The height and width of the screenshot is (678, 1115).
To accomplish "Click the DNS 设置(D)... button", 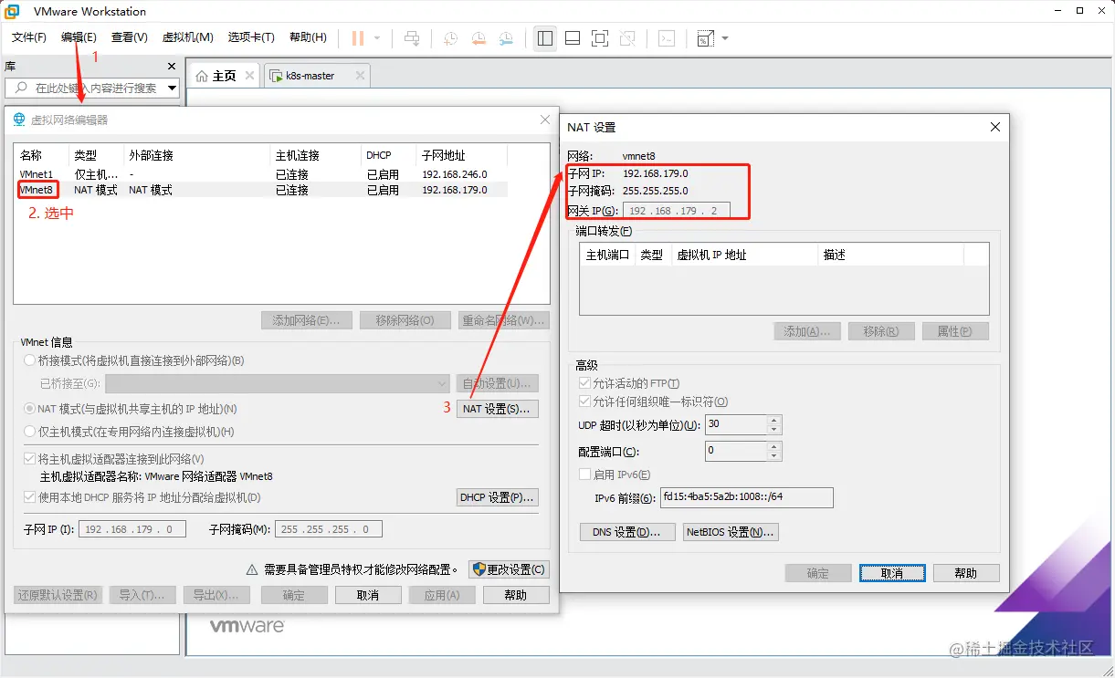I will [627, 532].
